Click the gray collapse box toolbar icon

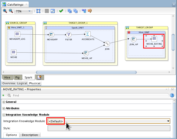click(47, 11)
